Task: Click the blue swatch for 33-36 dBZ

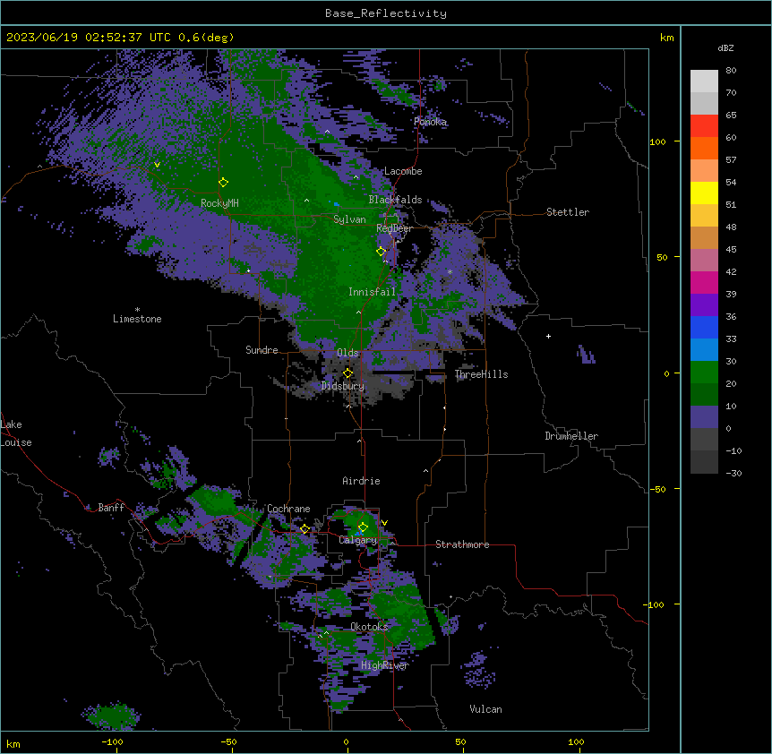Action: (x=704, y=327)
